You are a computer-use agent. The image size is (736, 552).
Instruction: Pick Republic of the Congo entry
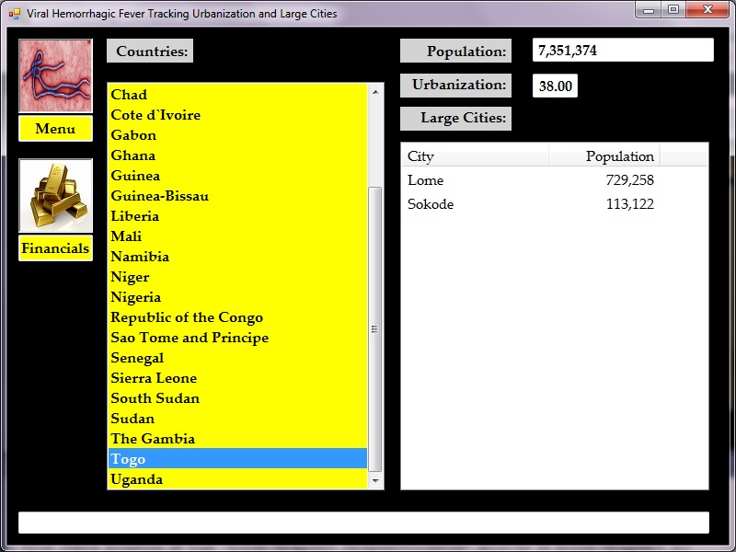(187, 317)
